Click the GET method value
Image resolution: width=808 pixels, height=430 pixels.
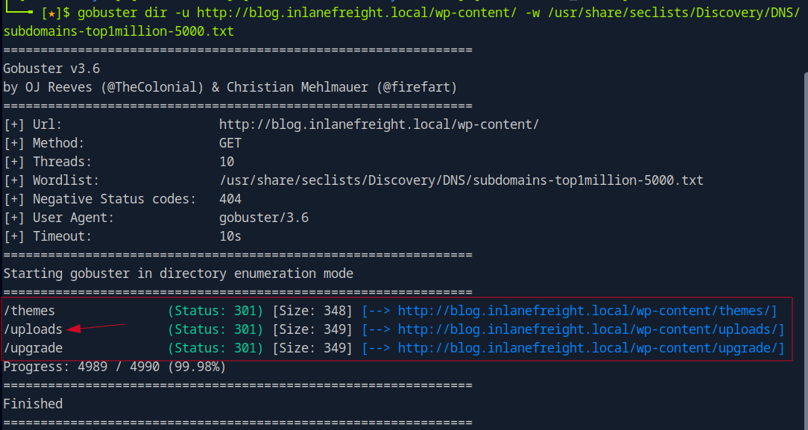230,143
